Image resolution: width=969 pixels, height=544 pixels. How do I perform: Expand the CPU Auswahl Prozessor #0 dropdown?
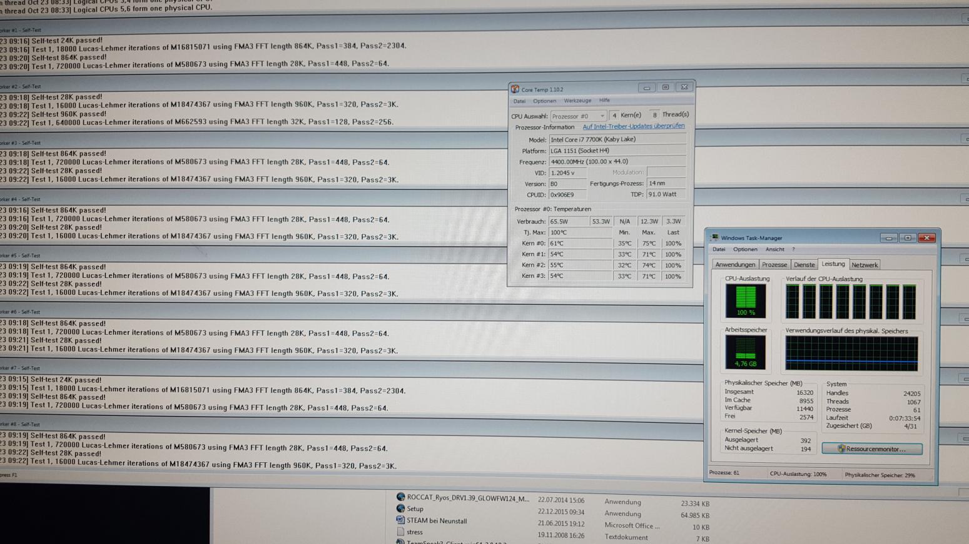(x=577, y=116)
